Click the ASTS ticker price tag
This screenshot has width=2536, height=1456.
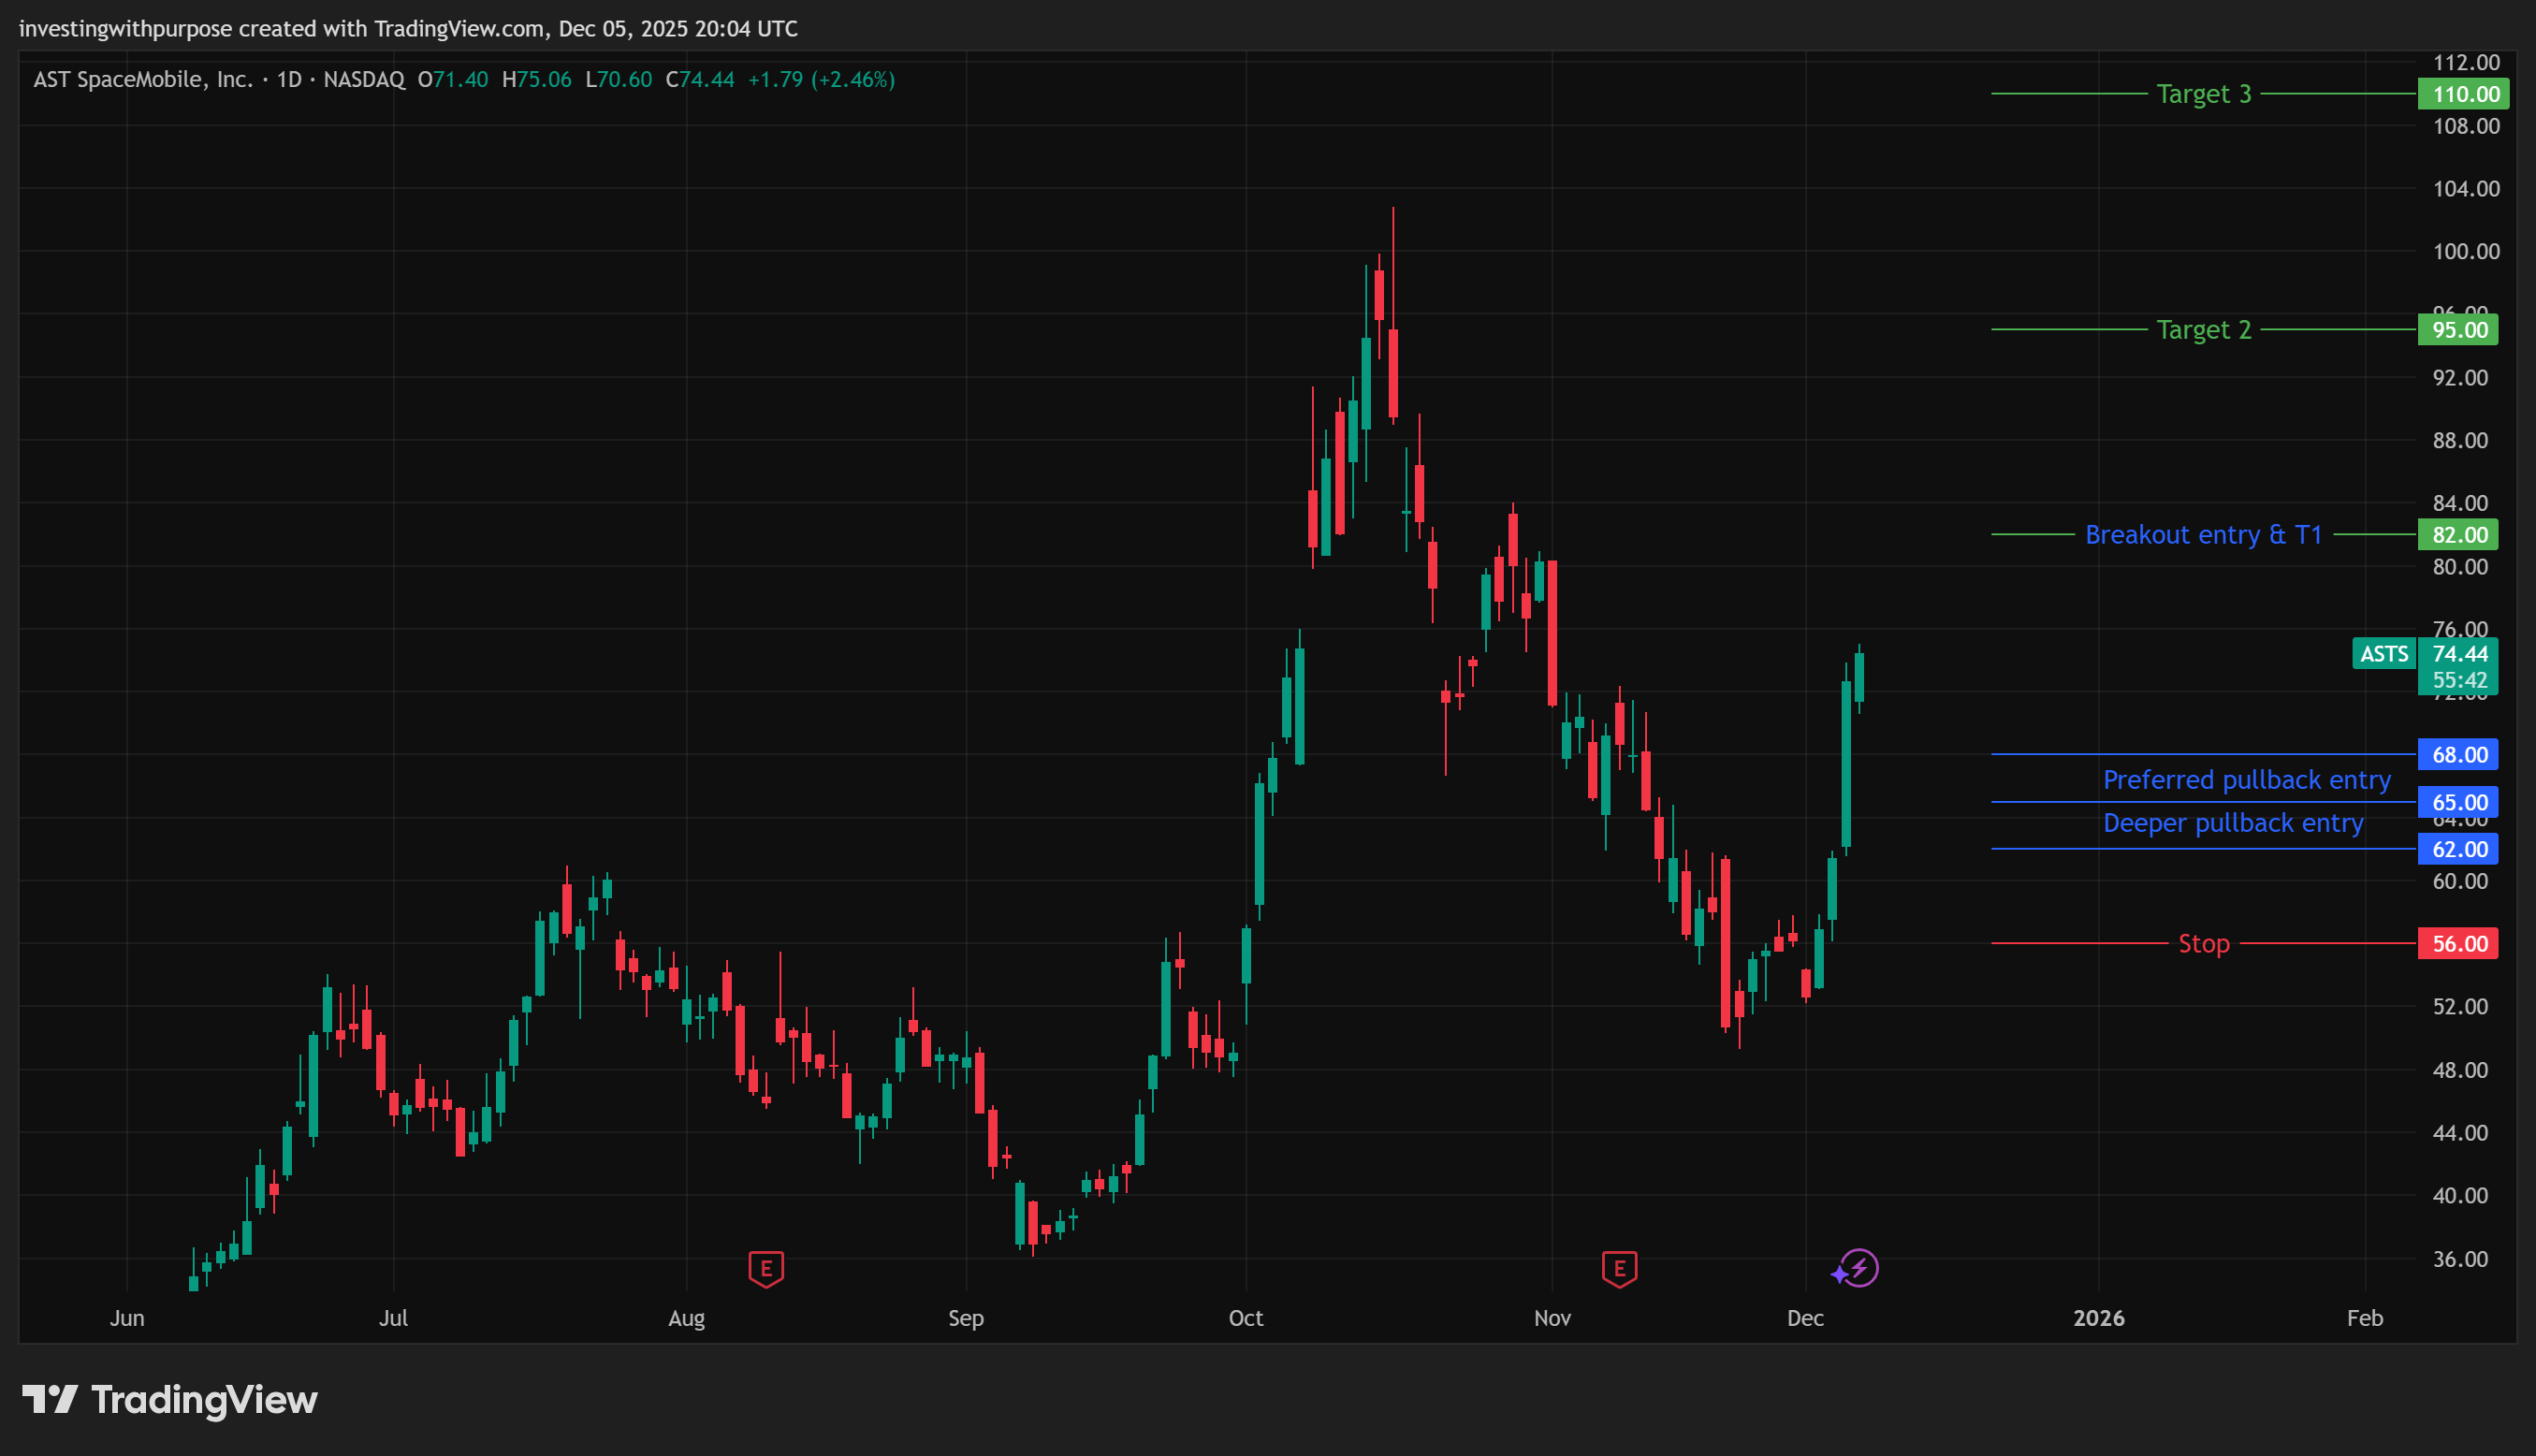(2383, 654)
